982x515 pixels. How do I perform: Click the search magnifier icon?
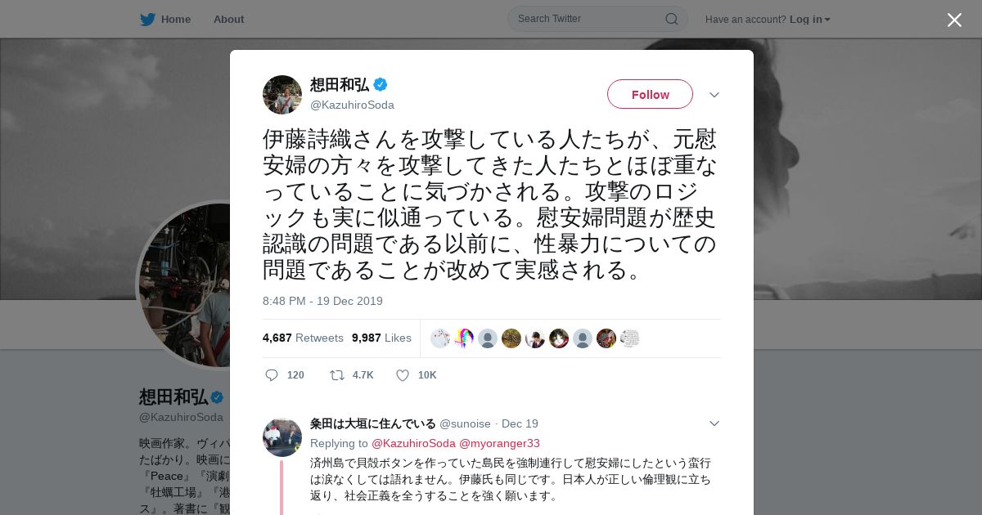tap(671, 19)
